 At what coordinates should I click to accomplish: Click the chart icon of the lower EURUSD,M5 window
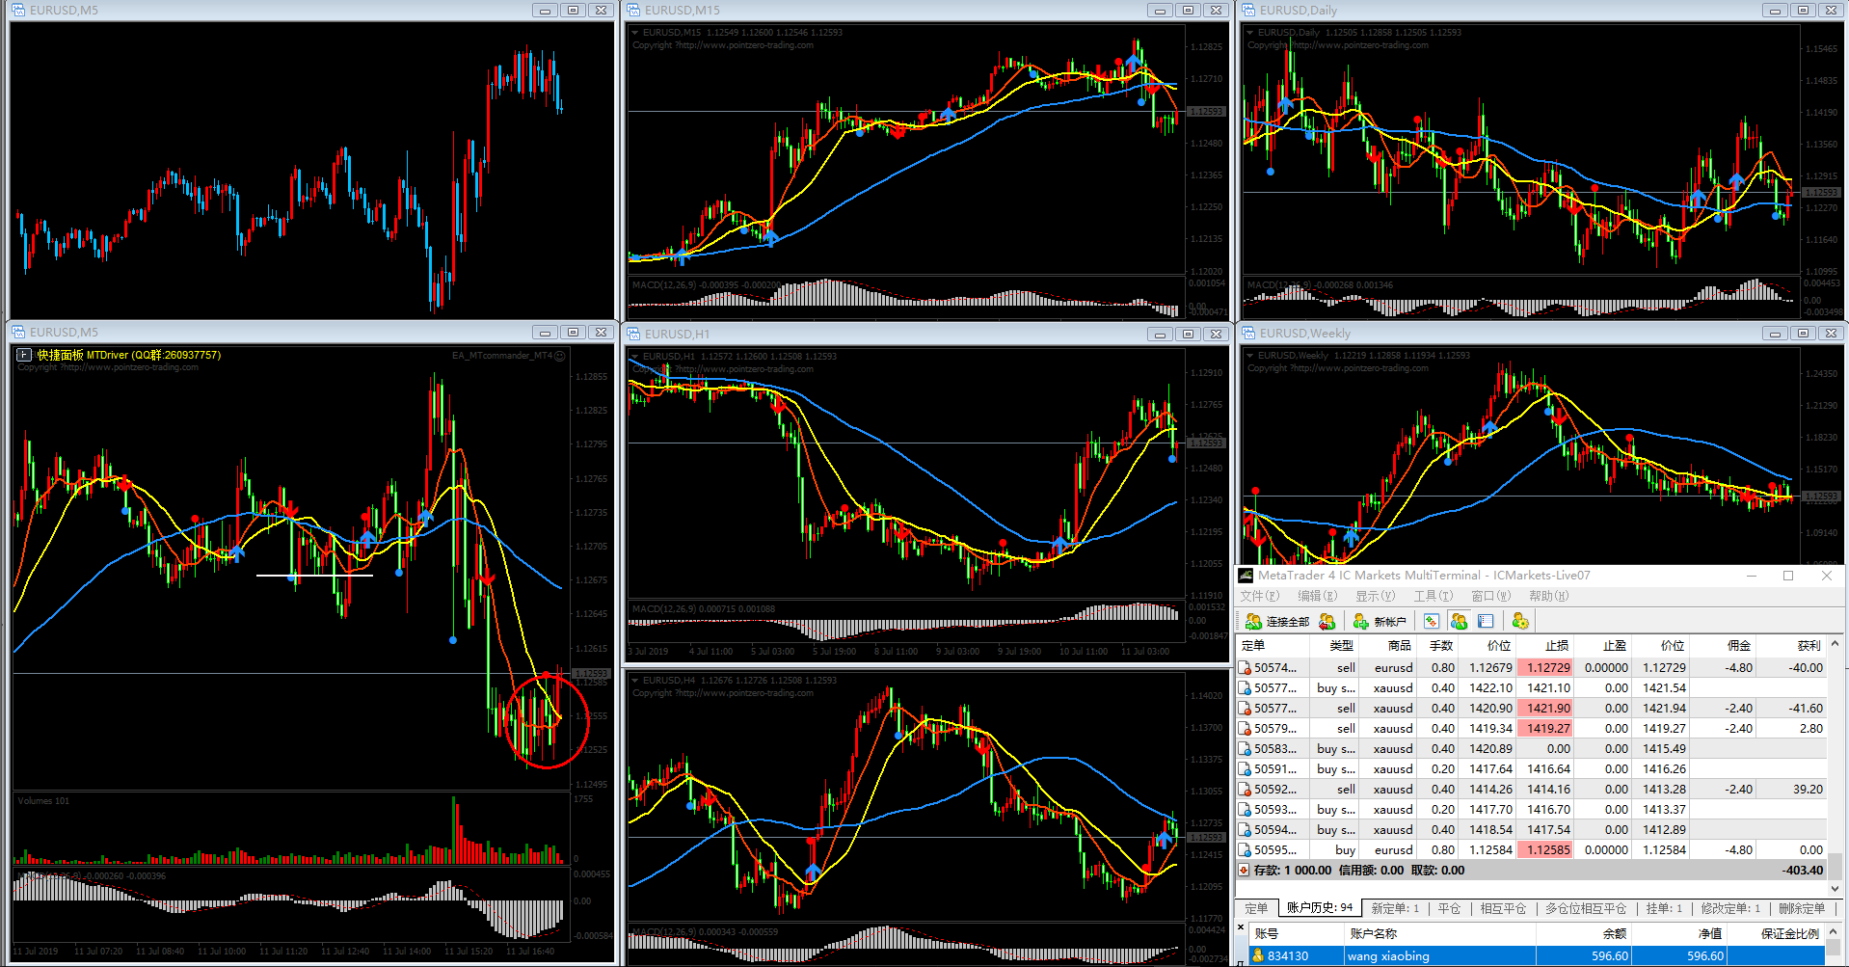[x=18, y=332]
